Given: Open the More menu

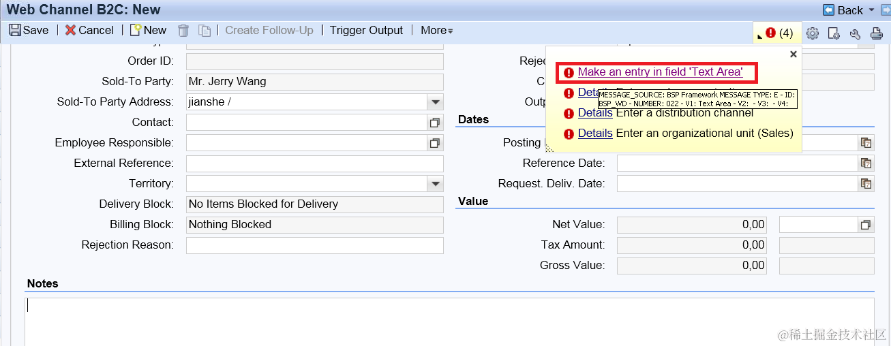Looking at the screenshot, I should (x=436, y=30).
